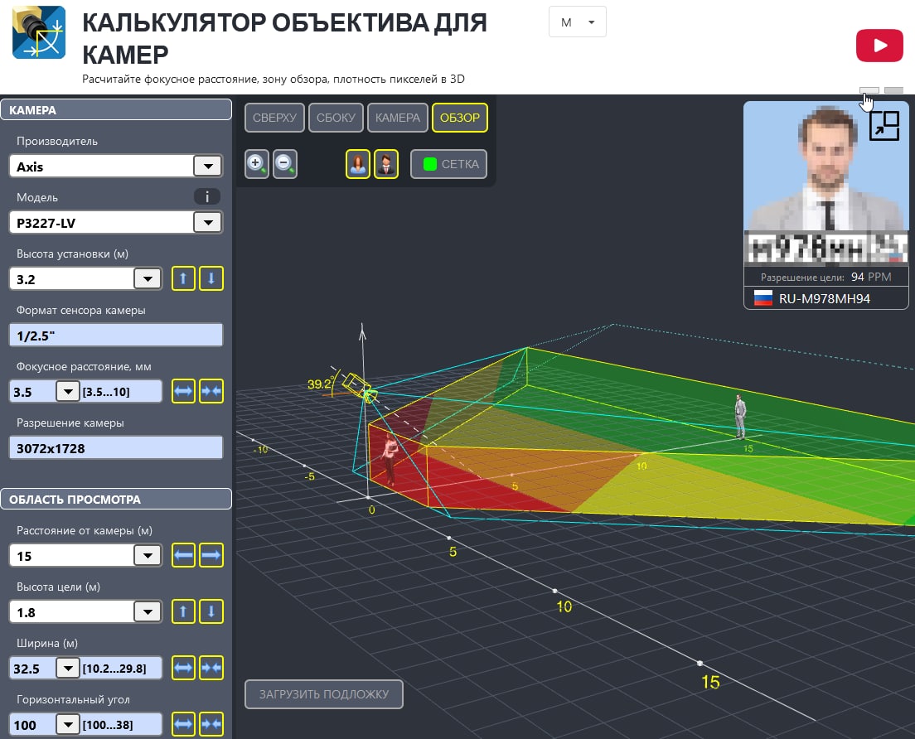Open the YouTube video icon
The height and width of the screenshot is (739, 915).
(879, 45)
